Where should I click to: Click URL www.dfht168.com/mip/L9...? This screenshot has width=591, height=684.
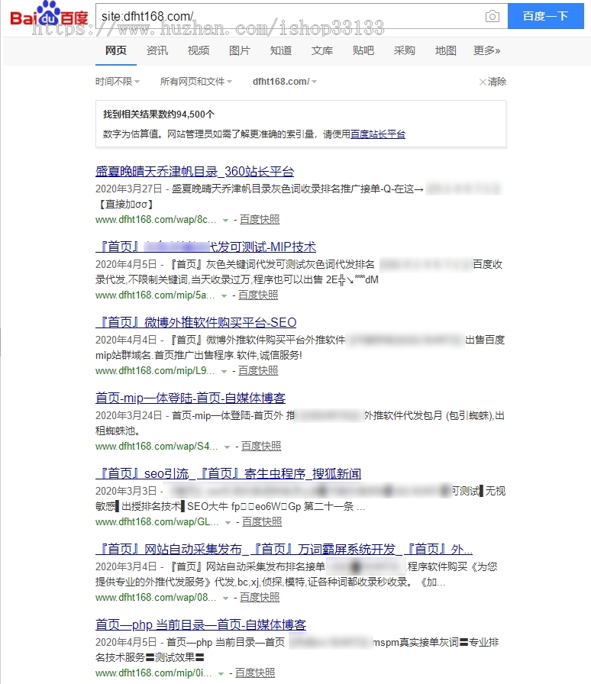pyautogui.click(x=155, y=370)
